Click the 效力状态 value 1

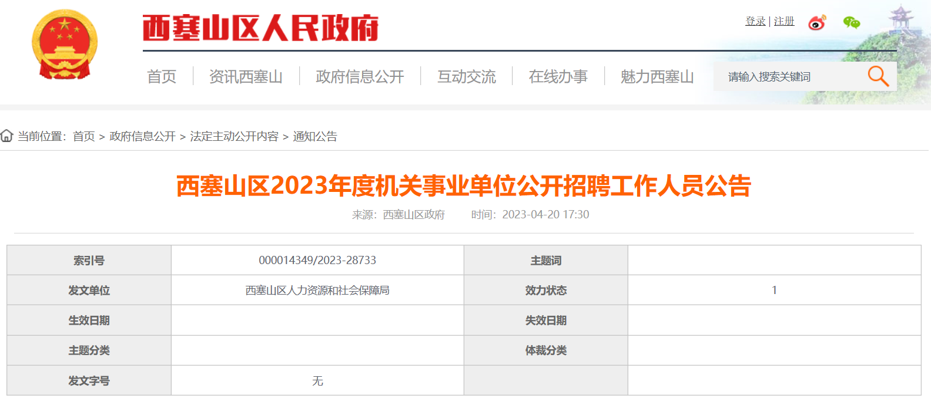click(775, 291)
